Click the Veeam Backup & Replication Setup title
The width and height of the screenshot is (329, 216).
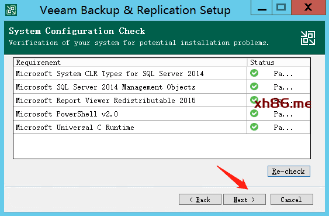coord(135,10)
